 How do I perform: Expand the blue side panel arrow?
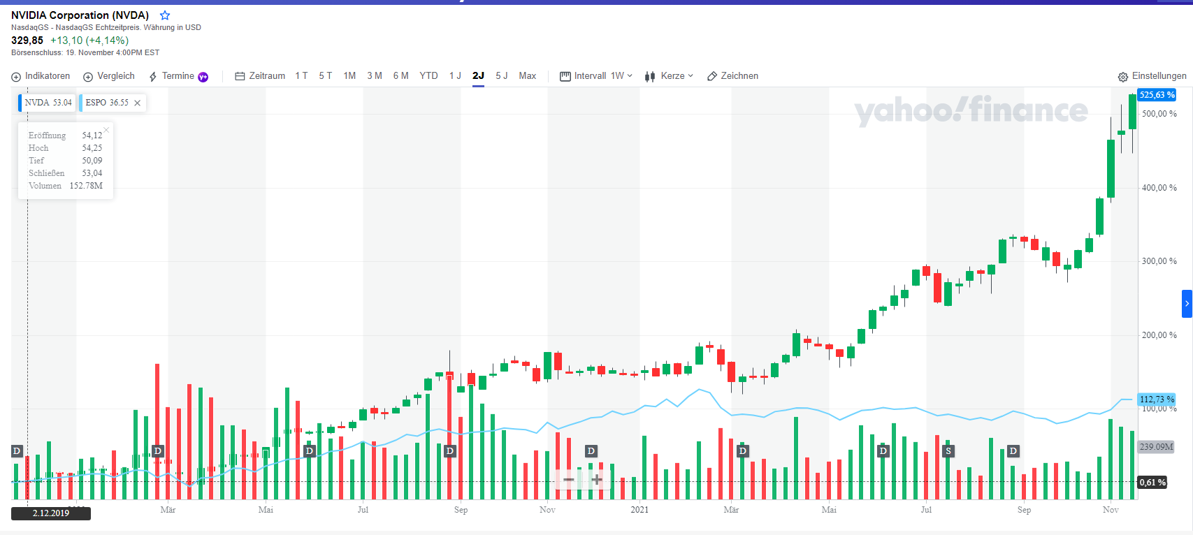click(x=1187, y=304)
